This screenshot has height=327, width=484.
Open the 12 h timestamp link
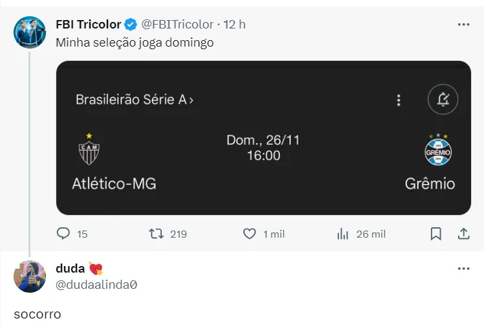tap(235, 25)
